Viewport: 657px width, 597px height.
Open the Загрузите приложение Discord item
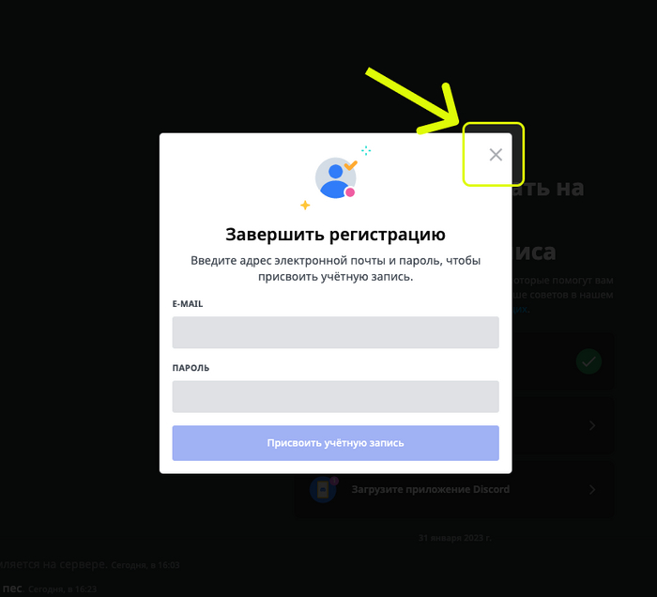(454, 489)
